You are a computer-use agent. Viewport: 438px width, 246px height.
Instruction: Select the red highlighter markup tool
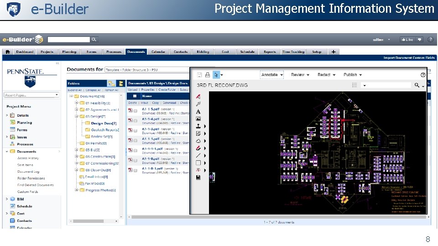point(198,97)
